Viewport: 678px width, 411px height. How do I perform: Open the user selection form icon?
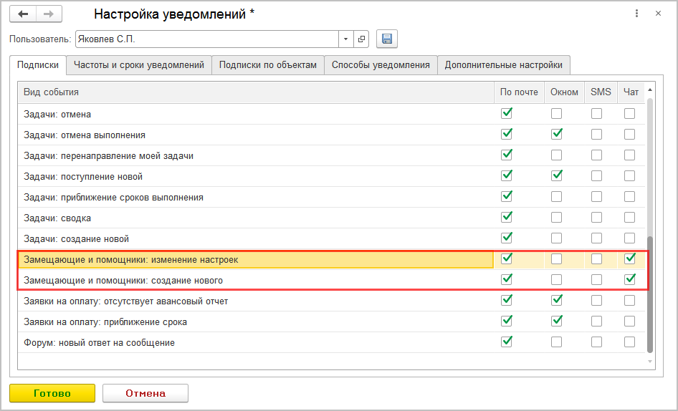click(x=361, y=39)
